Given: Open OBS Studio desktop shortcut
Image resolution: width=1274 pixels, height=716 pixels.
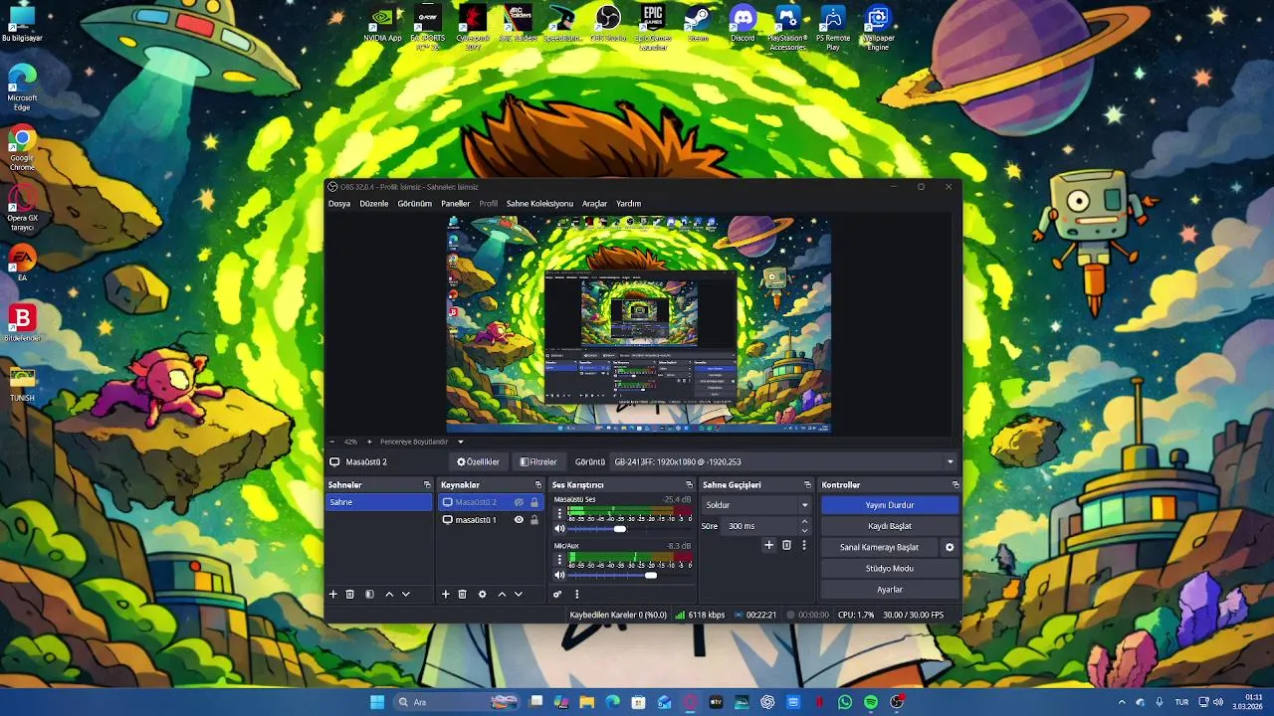Looking at the screenshot, I should point(607,25).
